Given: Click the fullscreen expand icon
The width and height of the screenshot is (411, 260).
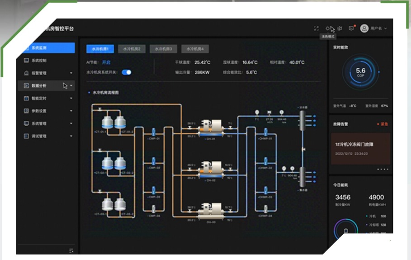Looking at the screenshot, I should pyautogui.click(x=317, y=28).
